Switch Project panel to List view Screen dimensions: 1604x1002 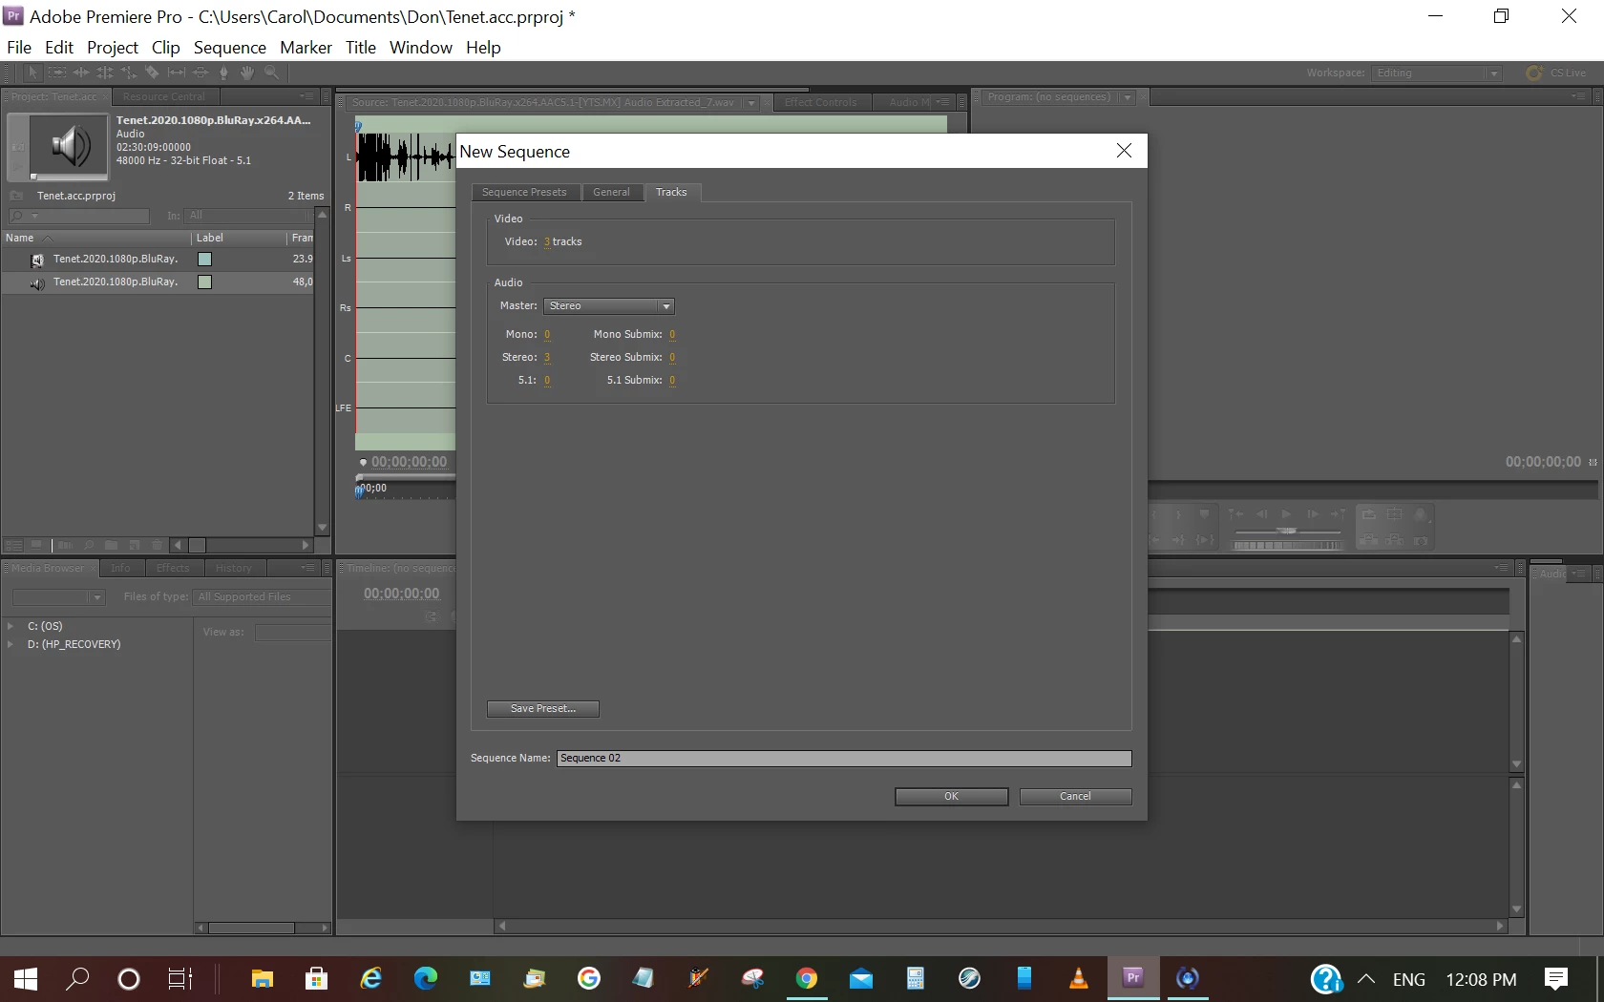[x=13, y=545]
